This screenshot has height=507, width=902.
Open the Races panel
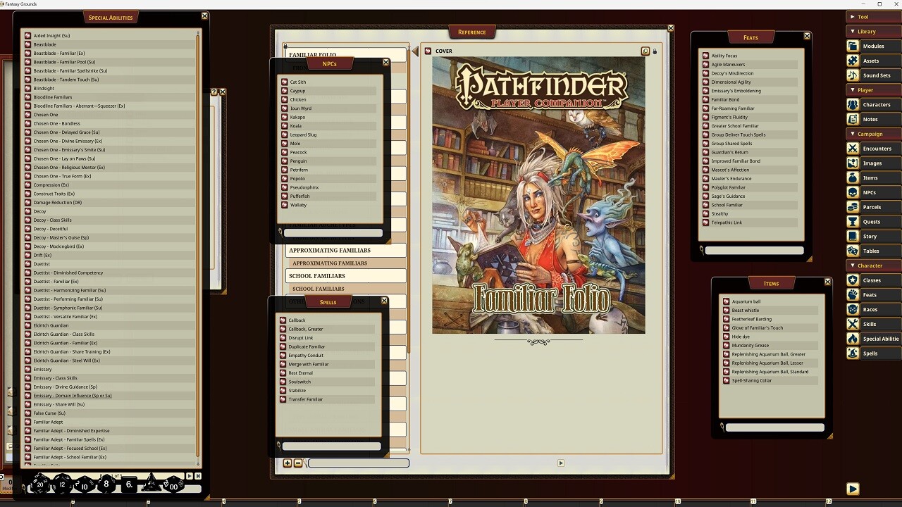click(872, 309)
